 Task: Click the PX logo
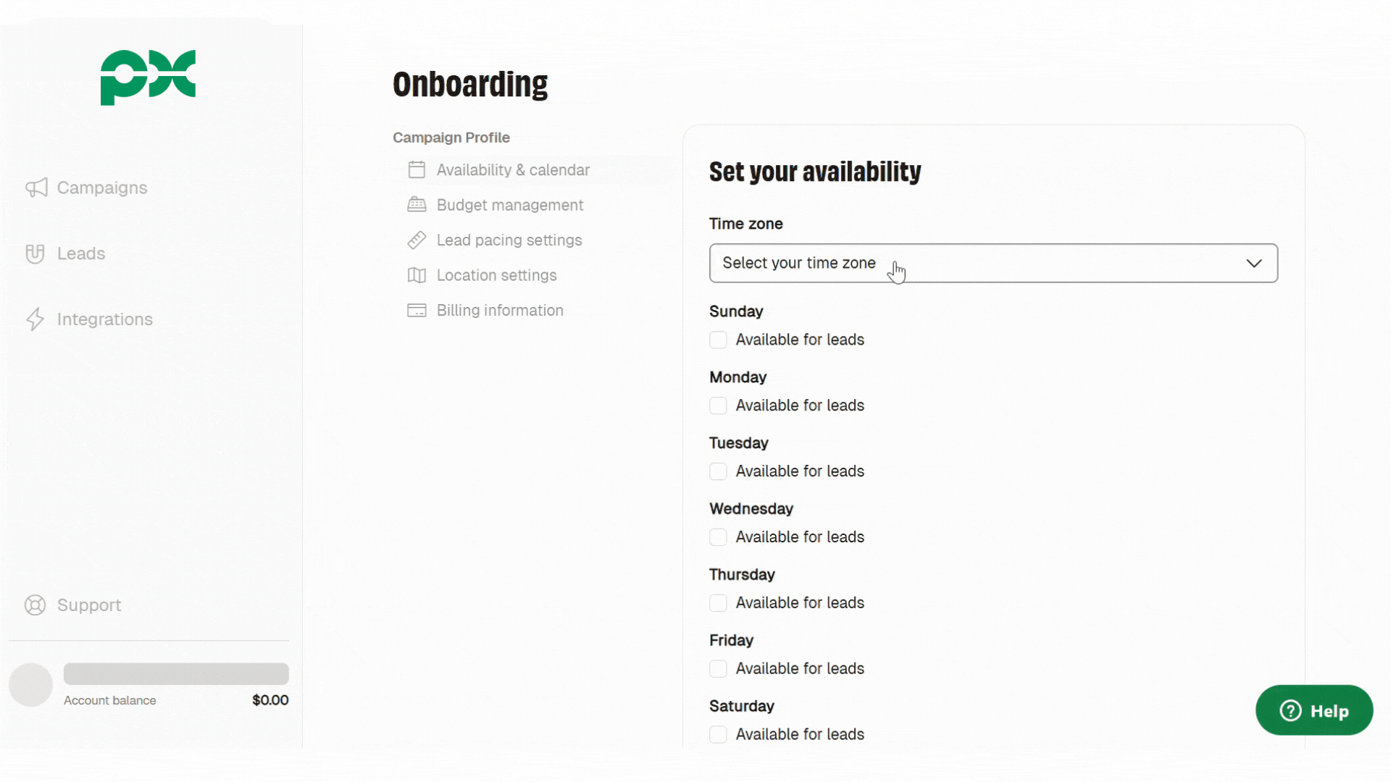pos(148,77)
